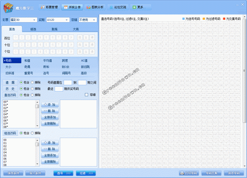Enable the 容错 checkbox
This screenshot has width=247, height=178.
pos(86,95)
